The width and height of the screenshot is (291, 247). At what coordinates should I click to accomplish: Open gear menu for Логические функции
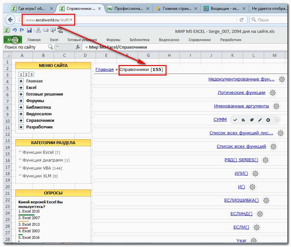click(x=273, y=93)
